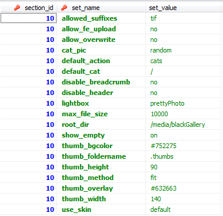
Task: Select the allow_fe_upload cell
Action: click(101, 29)
